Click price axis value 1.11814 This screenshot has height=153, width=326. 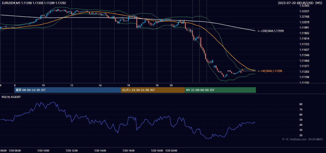[304, 39]
